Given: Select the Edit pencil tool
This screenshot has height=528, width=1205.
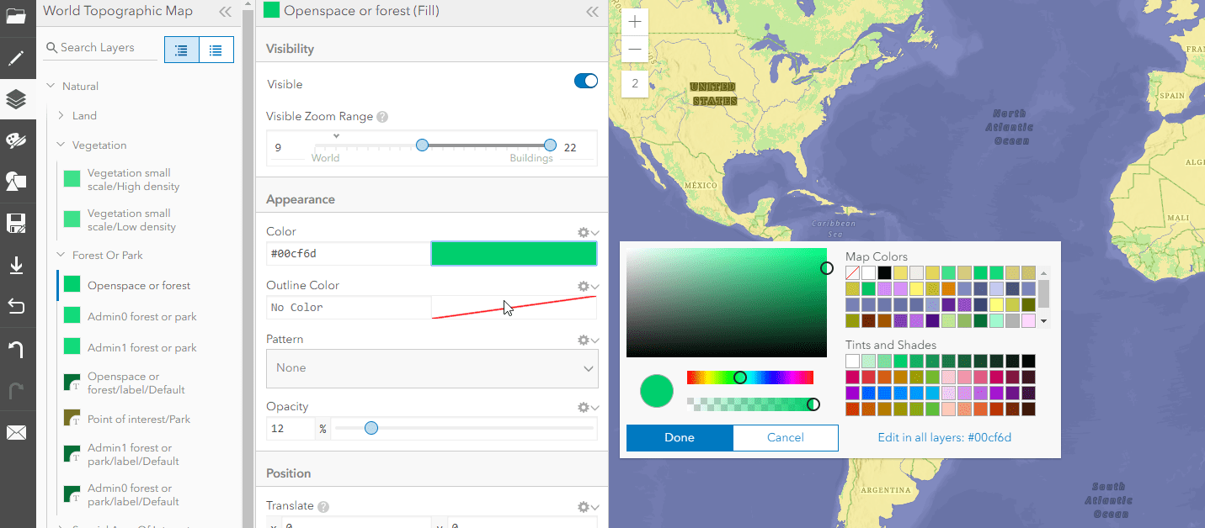Looking at the screenshot, I should click(x=18, y=59).
